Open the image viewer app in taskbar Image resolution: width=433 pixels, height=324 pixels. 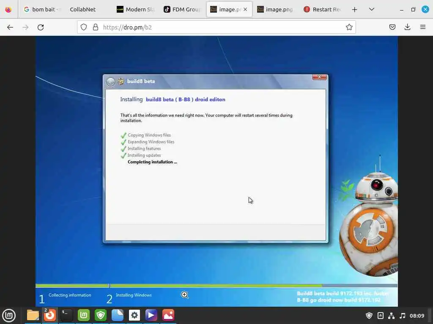pos(168,315)
